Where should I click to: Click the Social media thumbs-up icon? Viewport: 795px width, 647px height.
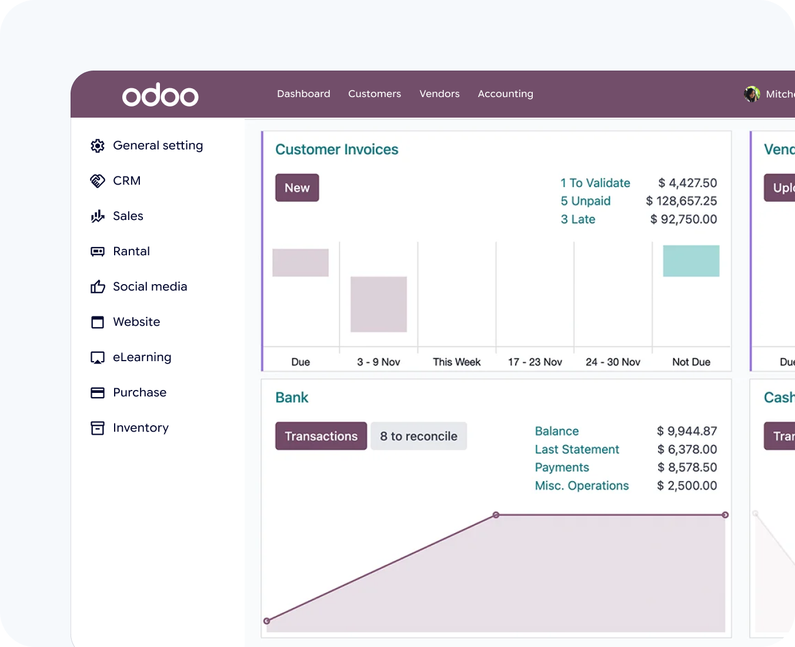click(x=98, y=286)
